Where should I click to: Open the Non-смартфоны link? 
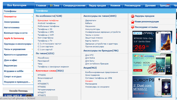[x=45, y=38]
